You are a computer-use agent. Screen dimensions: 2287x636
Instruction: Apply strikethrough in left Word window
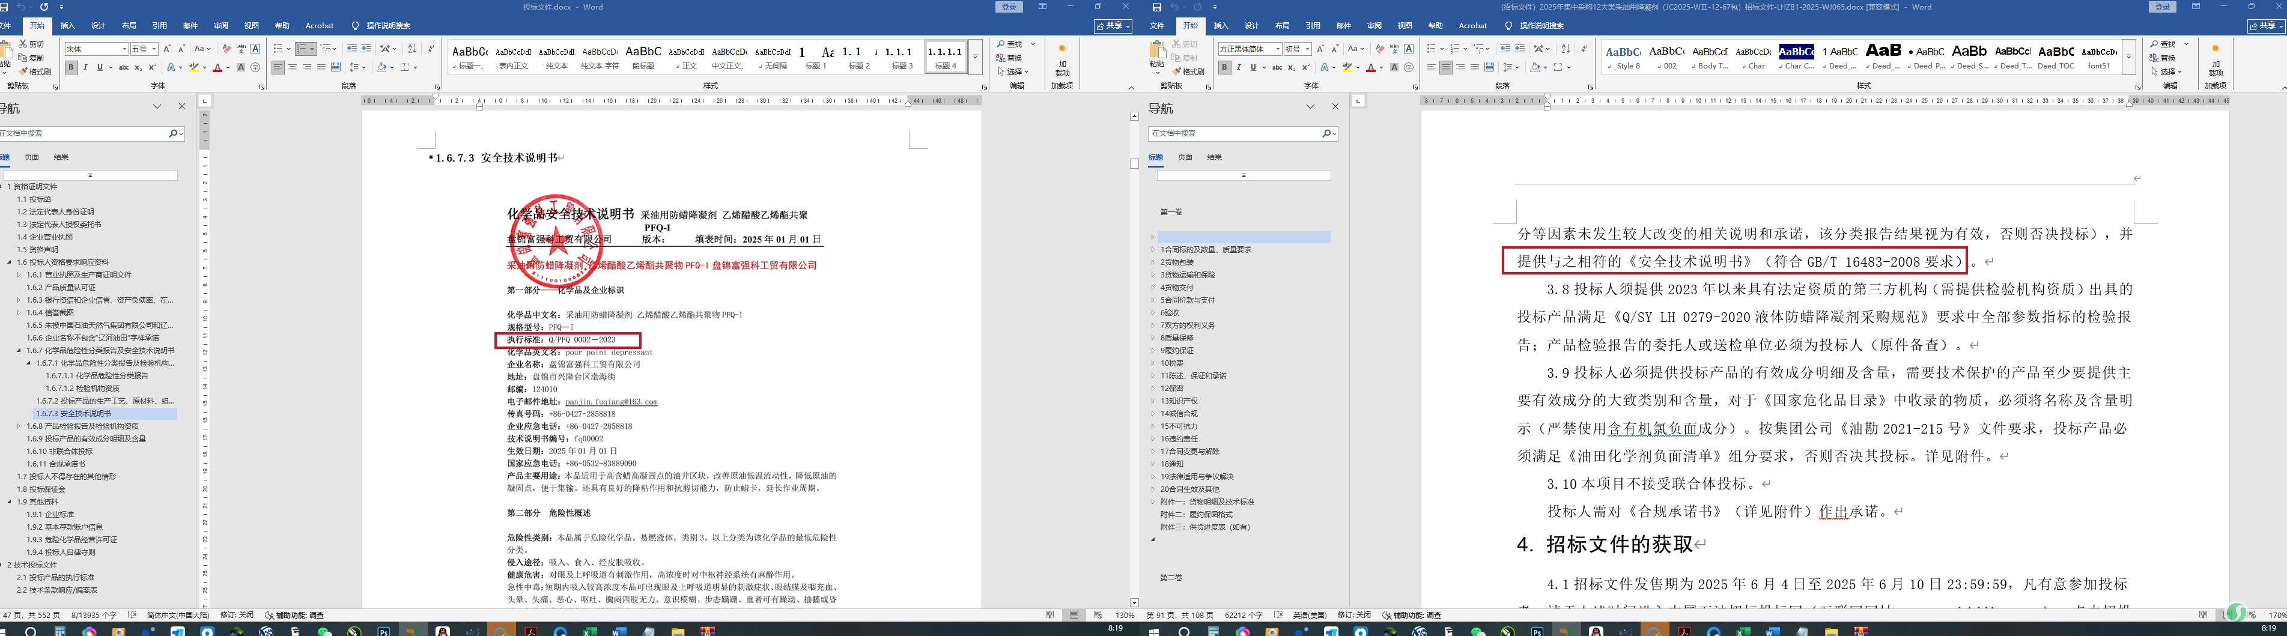[x=123, y=67]
